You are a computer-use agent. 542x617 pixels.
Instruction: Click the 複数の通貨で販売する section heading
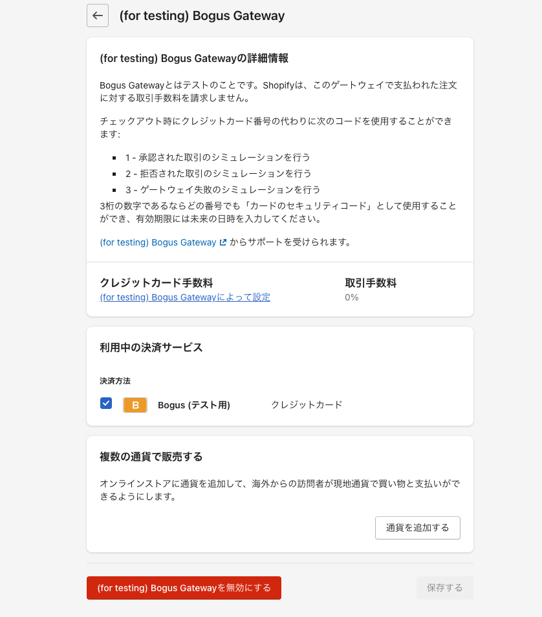tap(151, 457)
